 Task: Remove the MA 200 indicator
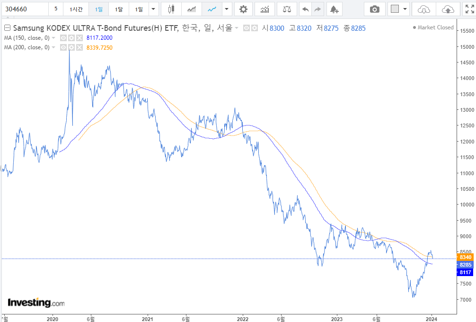(79, 48)
